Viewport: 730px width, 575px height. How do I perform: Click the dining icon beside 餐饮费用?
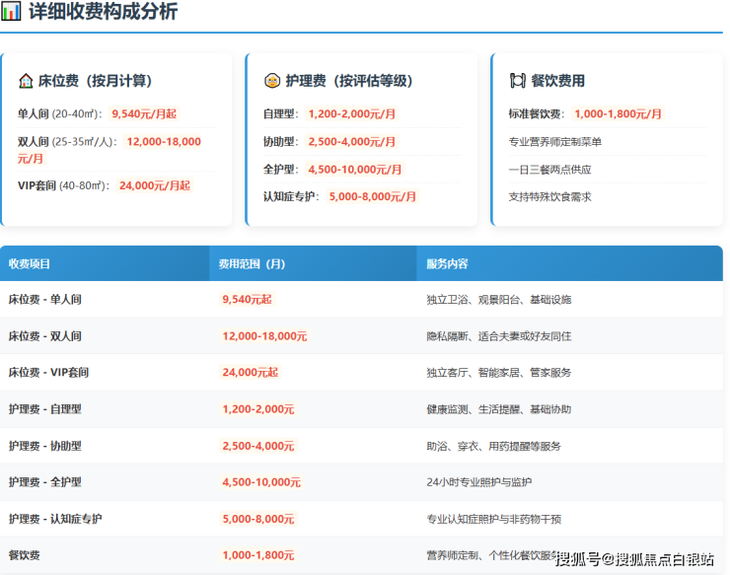(x=517, y=81)
